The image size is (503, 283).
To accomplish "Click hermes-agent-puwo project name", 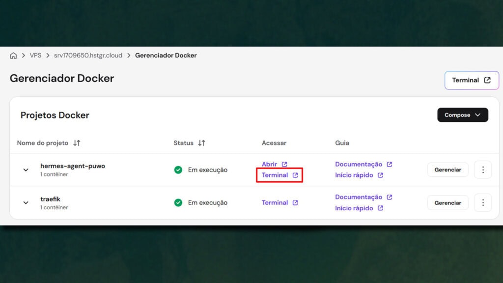I will pos(73,166).
